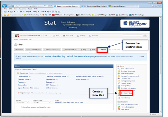Image resolution: width=168 pixels, height=117 pixels.
Task: Open the zoom level 100% control
Action: coord(154,114)
